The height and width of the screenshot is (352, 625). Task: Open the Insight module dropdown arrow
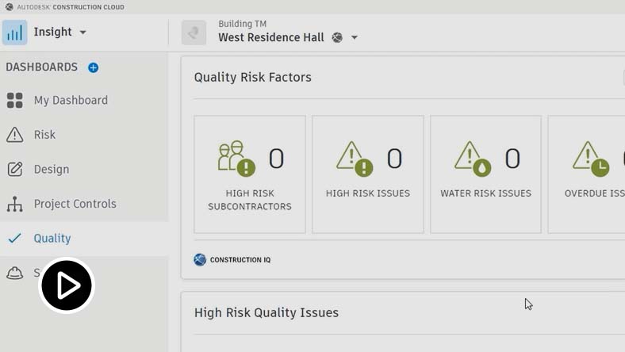pos(83,33)
